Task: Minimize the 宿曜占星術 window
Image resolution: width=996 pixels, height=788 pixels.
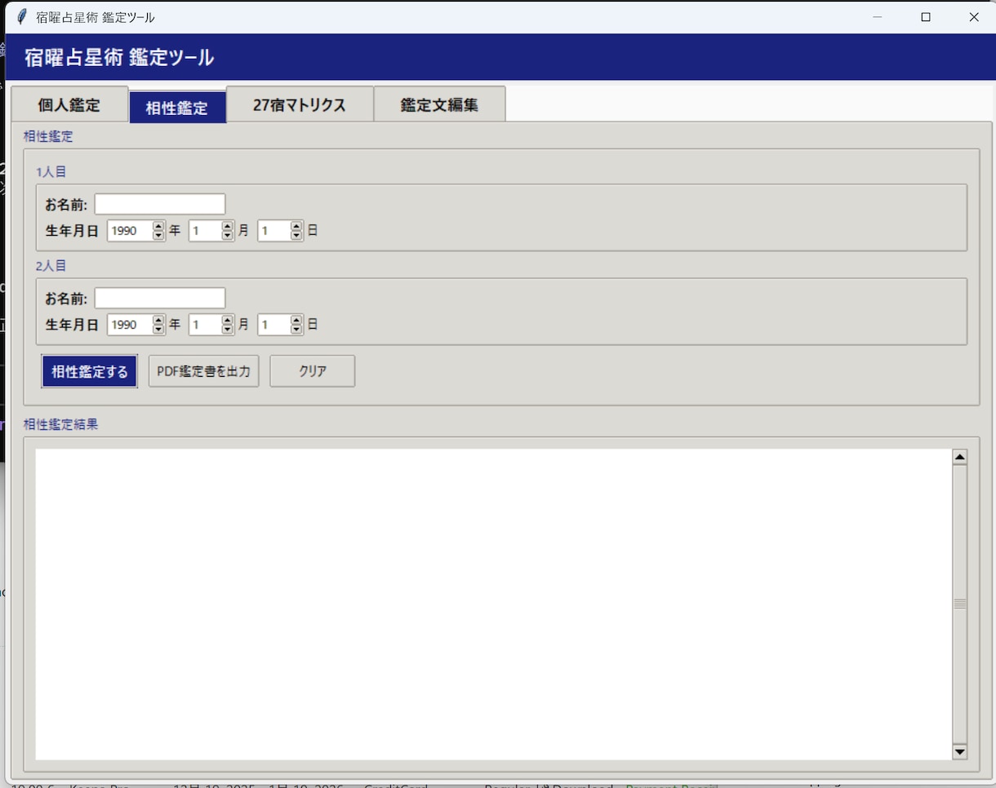Action: (878, 17)
